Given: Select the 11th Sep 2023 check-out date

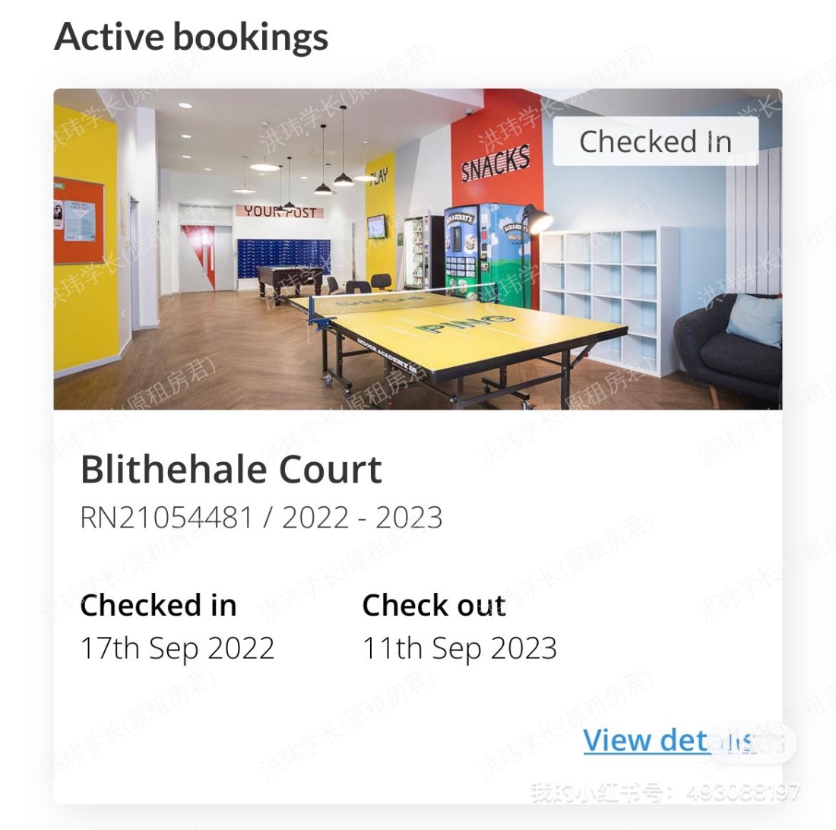Looking at the screenshot, I should pyautogui.click(x=459, y=648).
